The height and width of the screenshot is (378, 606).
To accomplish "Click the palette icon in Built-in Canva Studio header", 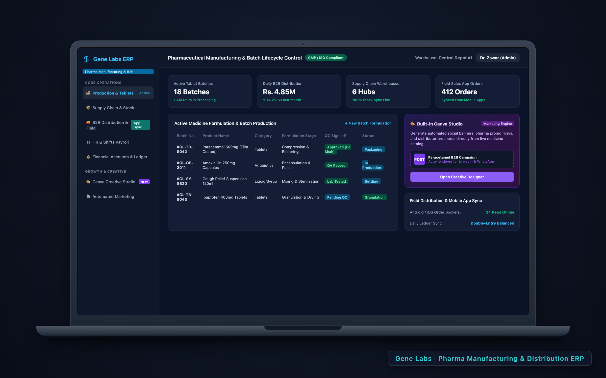I will 413,124.
